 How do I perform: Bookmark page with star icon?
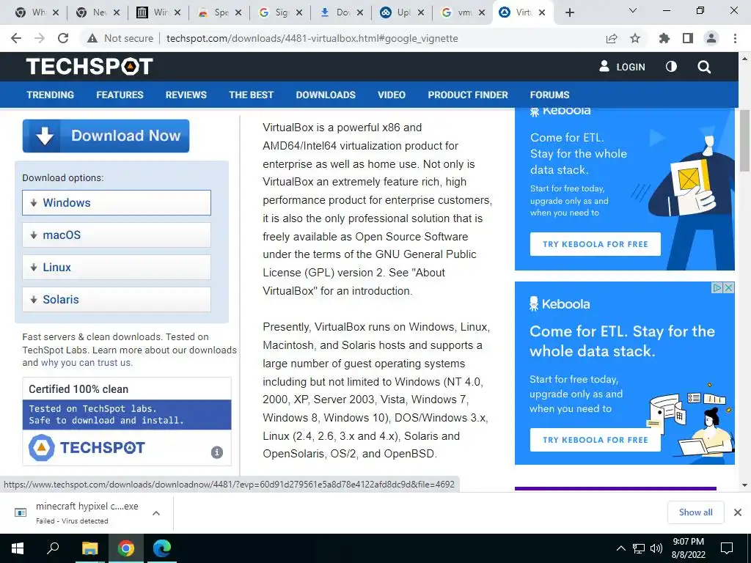(x=635, y=38)
